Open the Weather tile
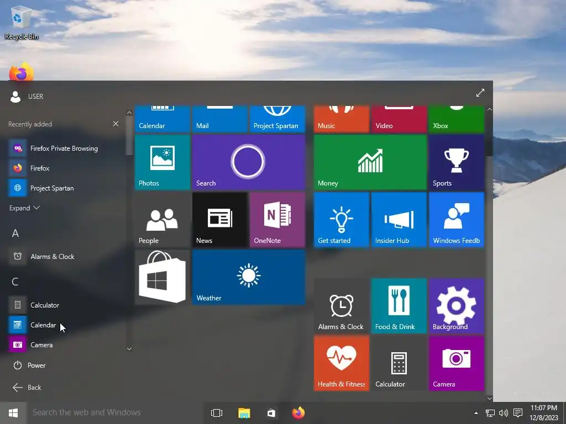566x424 pixels. pyautogui.click(x=248, y=277)
